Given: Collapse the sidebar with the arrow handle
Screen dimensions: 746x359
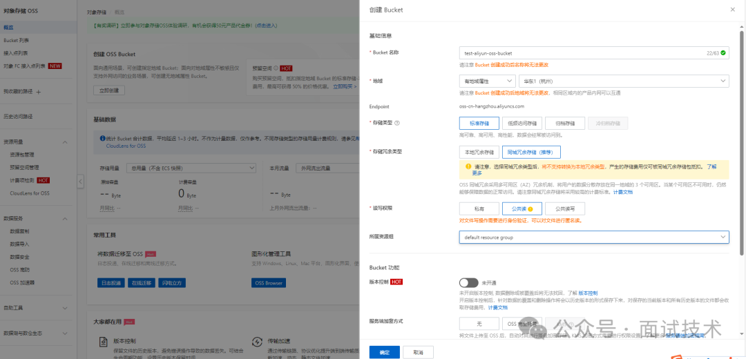Looking at the screenshot, I should point(80,181).
